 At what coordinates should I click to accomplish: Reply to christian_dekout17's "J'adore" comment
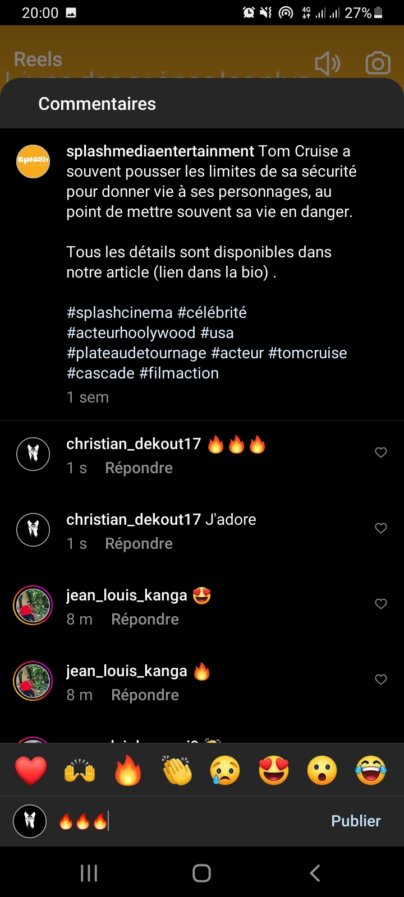tap(139, 544)
